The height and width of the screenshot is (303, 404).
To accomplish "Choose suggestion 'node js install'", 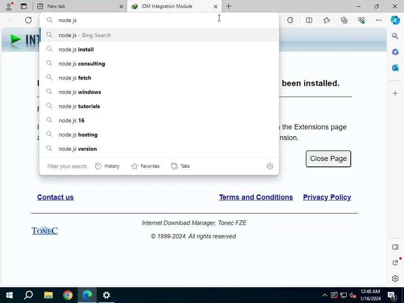I will [x=159, y=49].
